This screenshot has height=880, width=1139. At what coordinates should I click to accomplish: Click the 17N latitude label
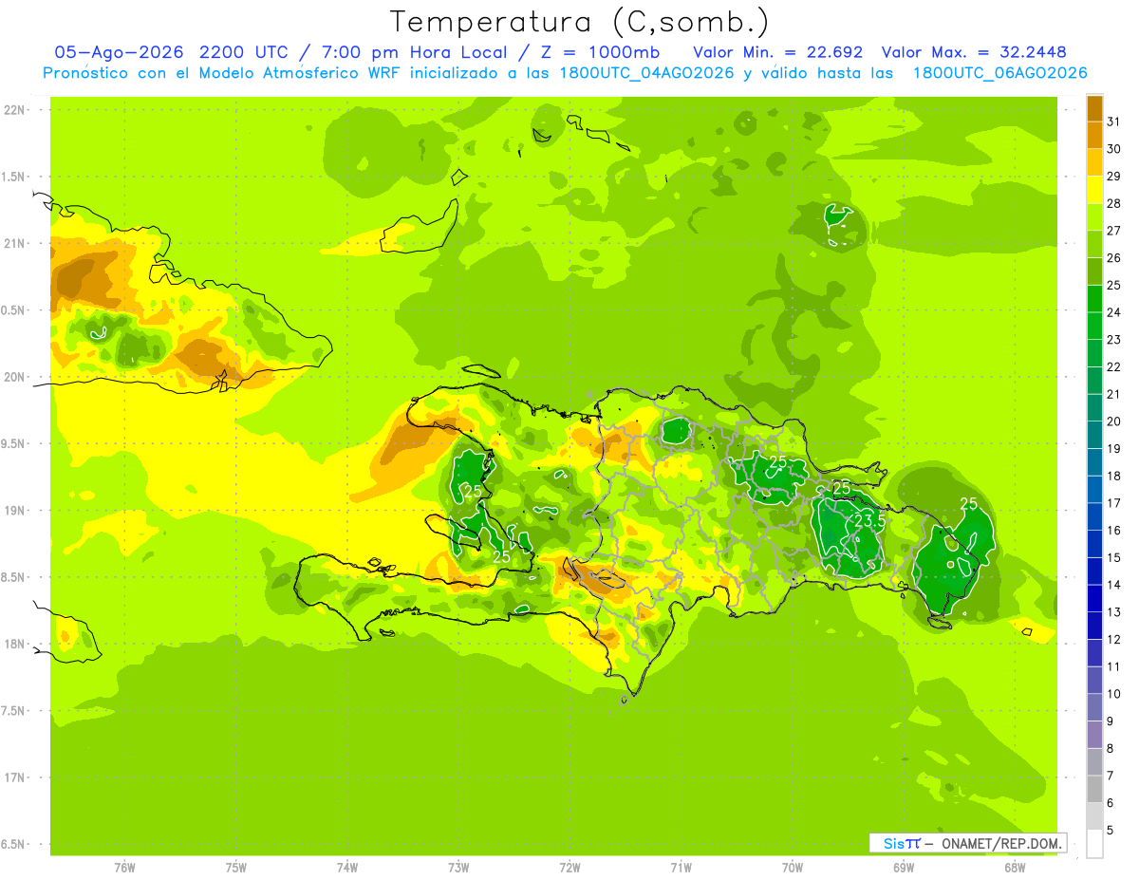coord(13,777)
